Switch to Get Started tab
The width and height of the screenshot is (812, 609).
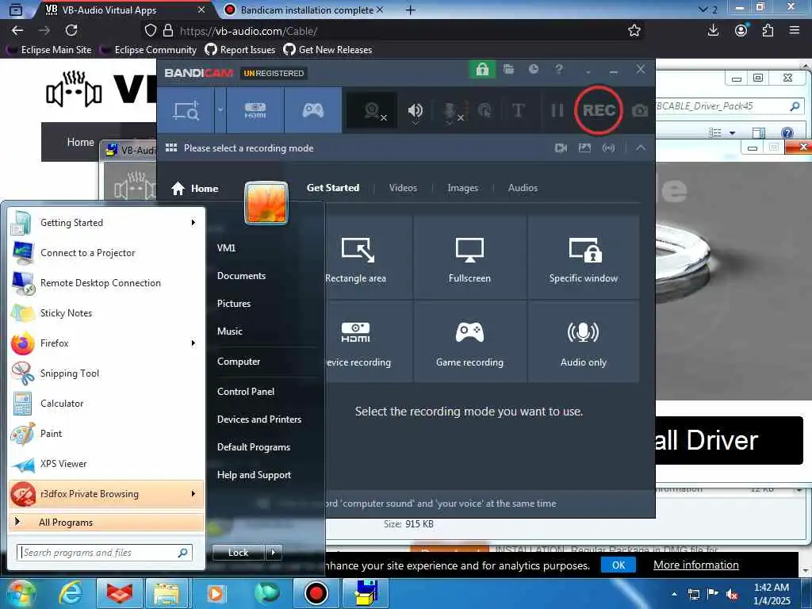point(333,188)
